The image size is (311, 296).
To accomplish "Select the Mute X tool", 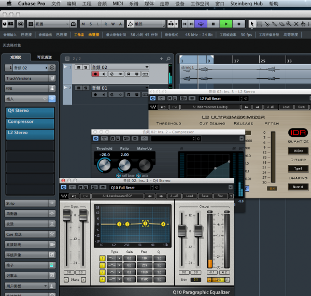I will [296, 24].
